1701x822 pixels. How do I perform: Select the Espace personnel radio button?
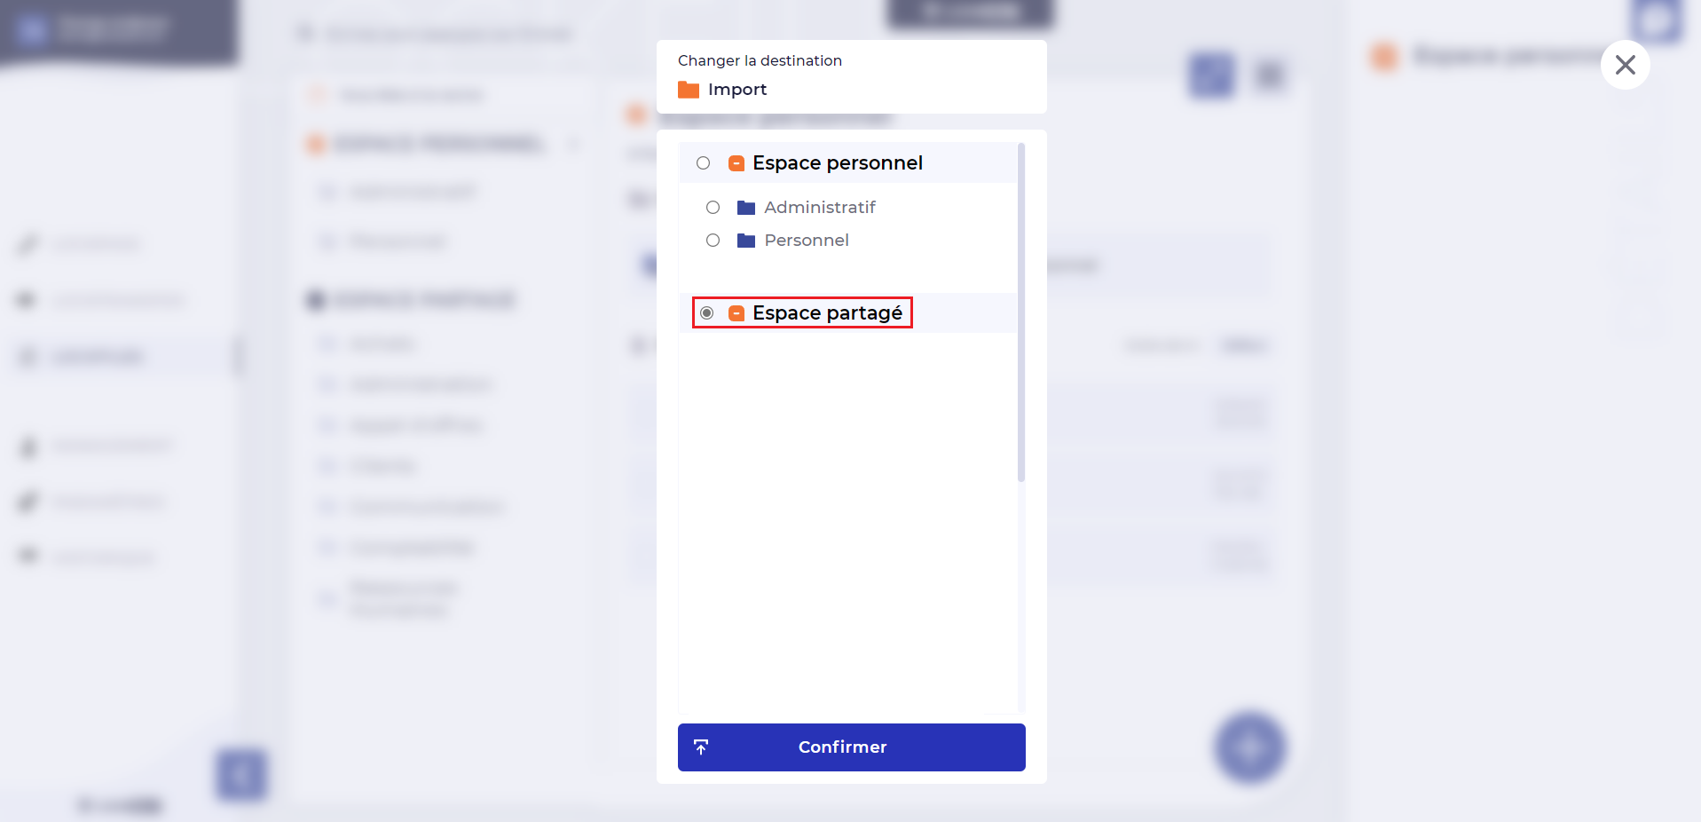pyautogui.click(x=704, y=163)
